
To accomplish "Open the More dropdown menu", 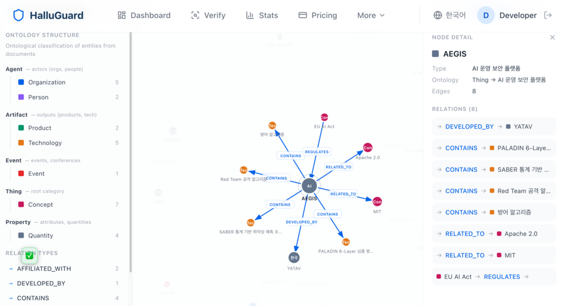I will pyautogui.click(x=371, y=15).
